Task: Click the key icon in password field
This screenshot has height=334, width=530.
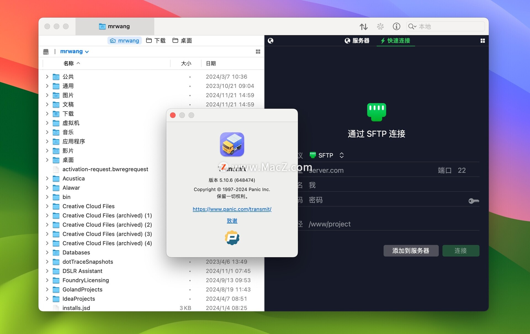Action: 474,201
